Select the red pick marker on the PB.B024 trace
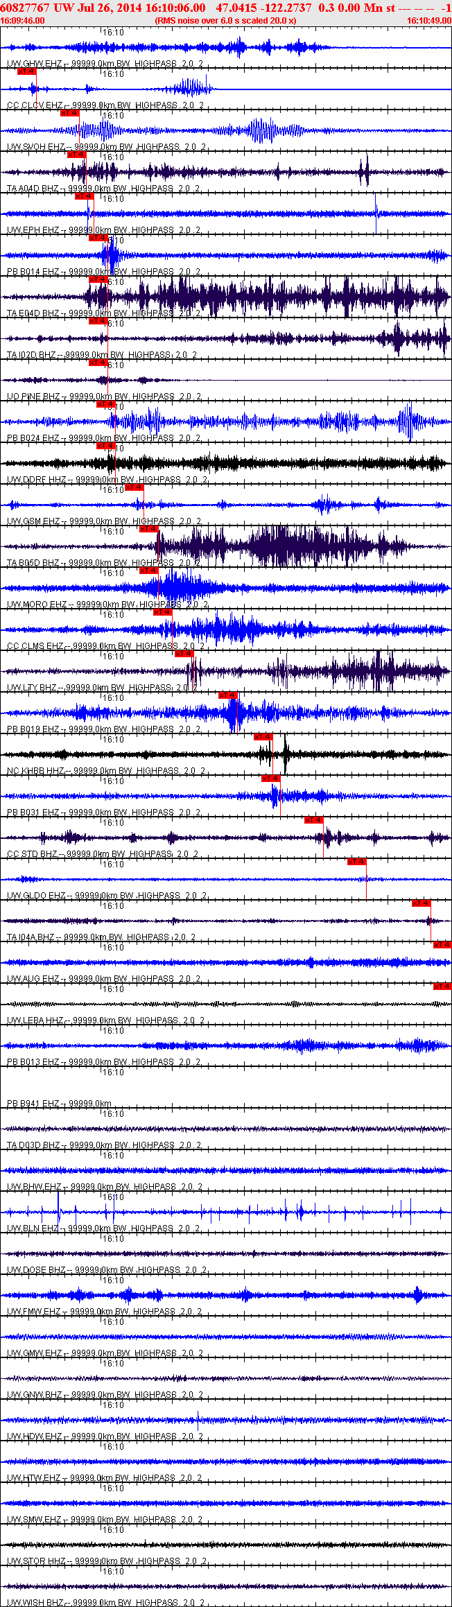This screenshot has width=452, height=1607. tap(105, 404)
